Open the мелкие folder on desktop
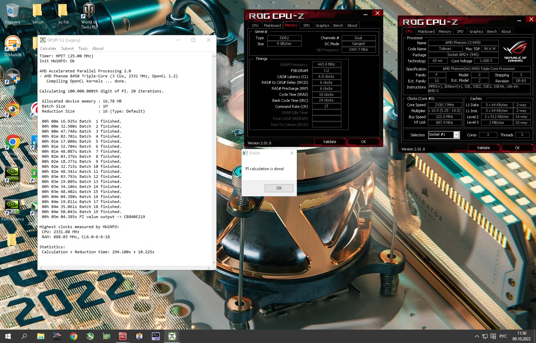This screenshot has width=536, height=343. coord(12,244)
